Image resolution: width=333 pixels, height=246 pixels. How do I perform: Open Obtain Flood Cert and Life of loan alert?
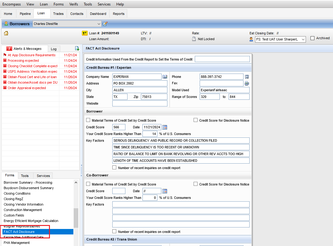pyautogui.click(x=40, y=77)
